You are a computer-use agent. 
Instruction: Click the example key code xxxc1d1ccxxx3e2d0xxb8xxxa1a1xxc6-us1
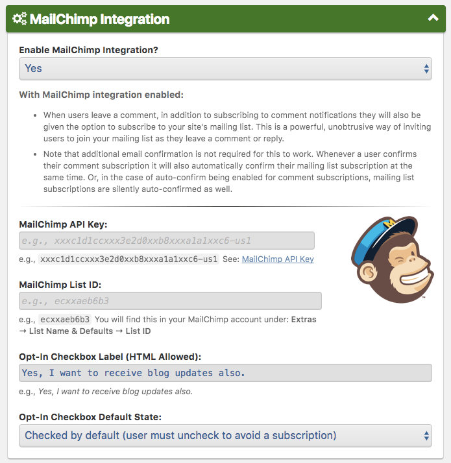[x=129, y=259]
